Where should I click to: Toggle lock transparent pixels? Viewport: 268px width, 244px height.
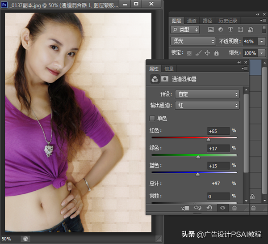pyautogui.click(x=188, y=53)
